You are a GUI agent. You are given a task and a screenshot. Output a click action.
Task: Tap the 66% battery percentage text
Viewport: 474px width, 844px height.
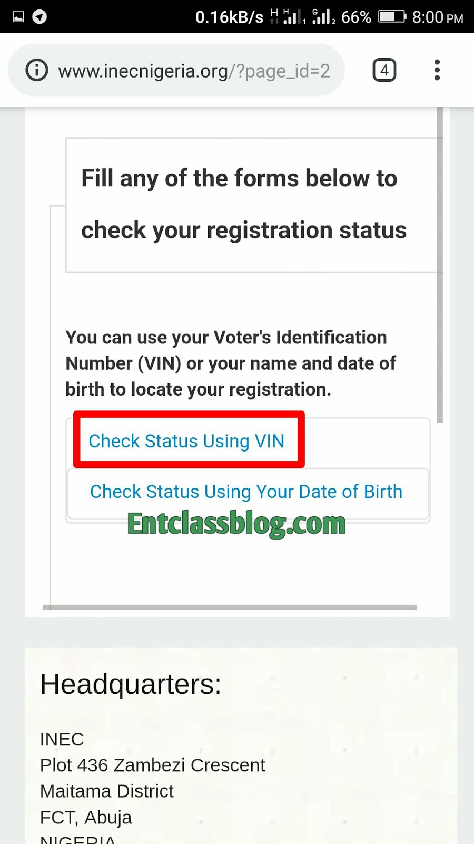coord(356,17)
